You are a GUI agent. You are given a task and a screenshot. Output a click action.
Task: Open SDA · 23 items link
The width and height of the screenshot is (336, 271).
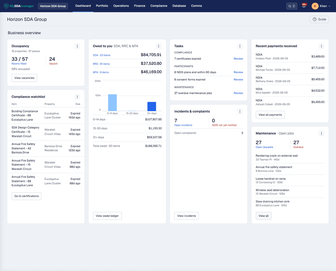click(101, 55)
